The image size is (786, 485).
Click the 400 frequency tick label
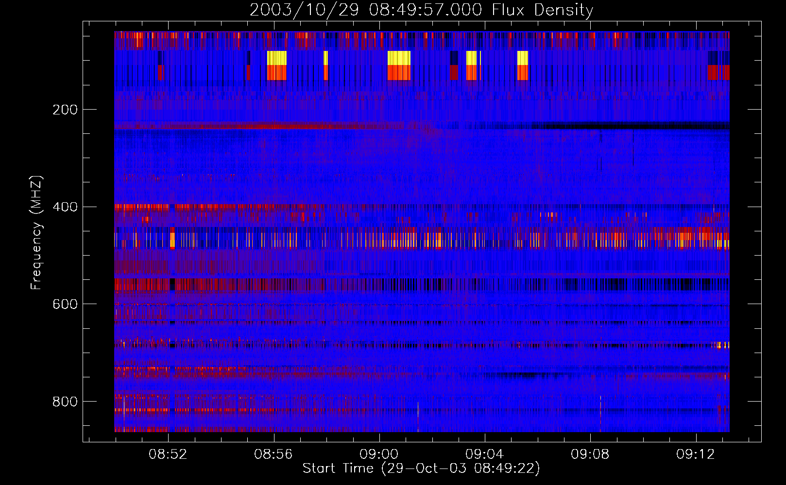(65, 207)
